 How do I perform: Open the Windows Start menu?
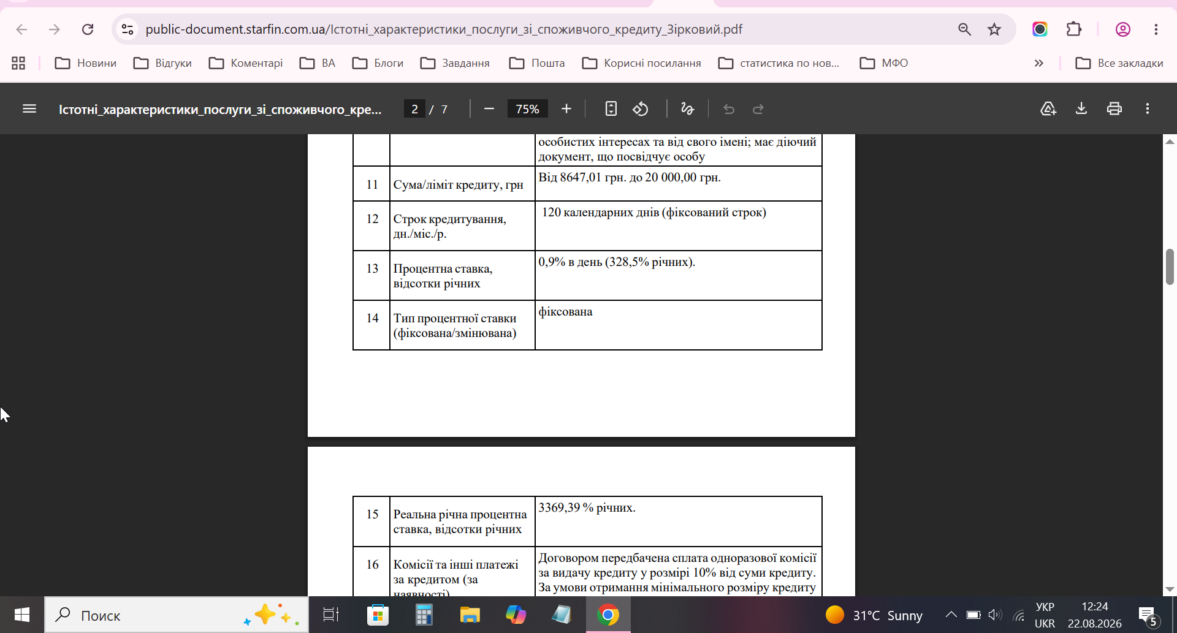tap(22, 615)
